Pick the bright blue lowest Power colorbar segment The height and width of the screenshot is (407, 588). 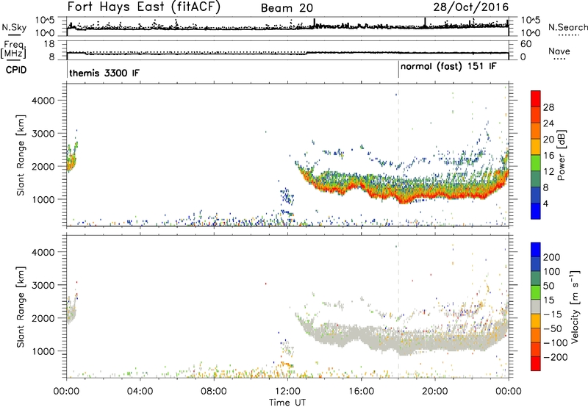click(536, 211)
